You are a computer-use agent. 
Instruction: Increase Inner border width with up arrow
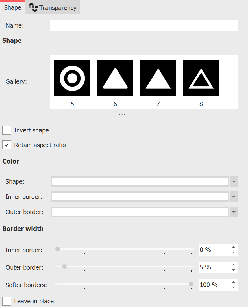point(233,248)
